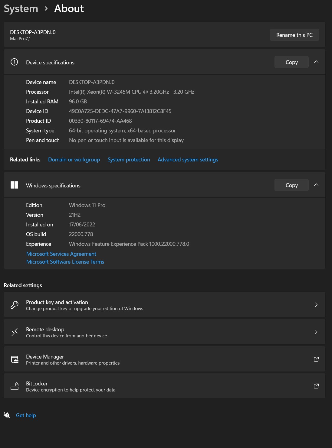Open Remote desktop settings row
This screenshot has height=448, width=332.
tap(165, 332)
